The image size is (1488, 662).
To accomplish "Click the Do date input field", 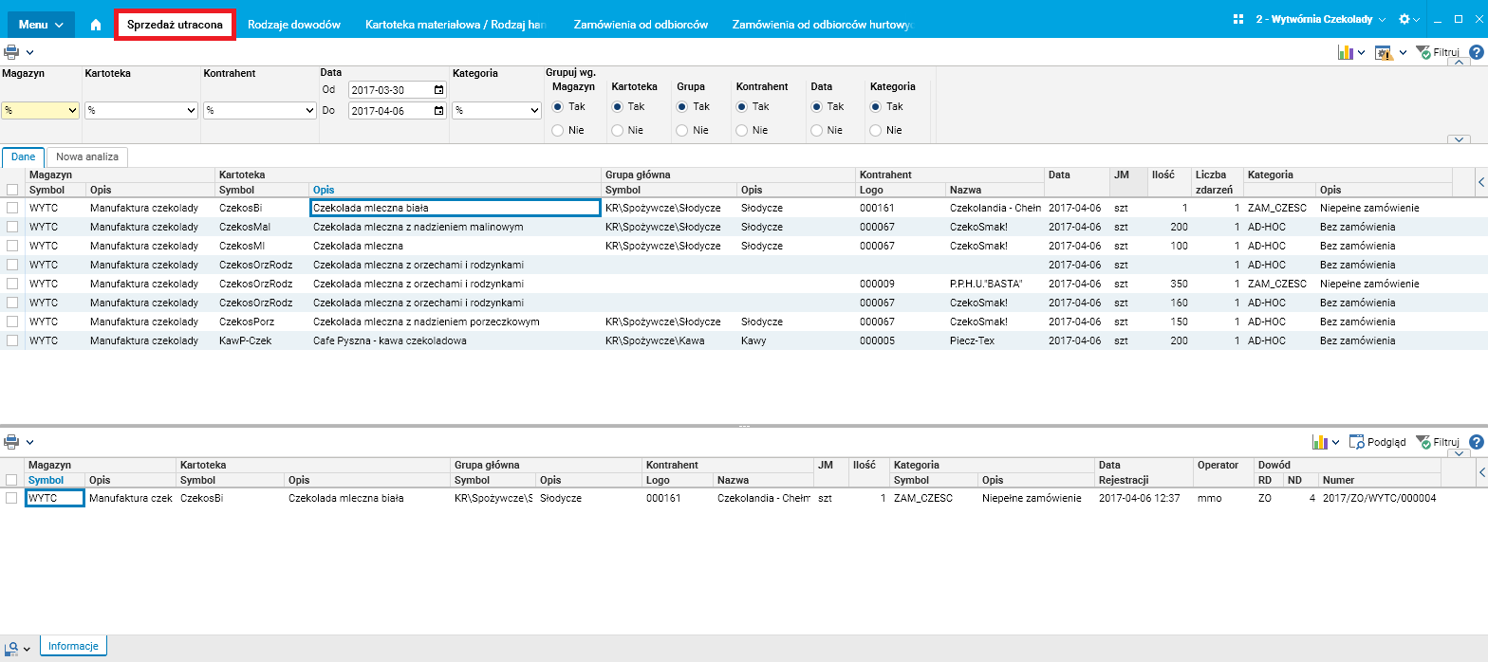I will click(390, 110).
